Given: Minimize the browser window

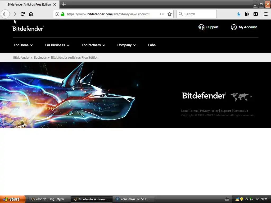Looking at the screenshot, I should (255, 4).
